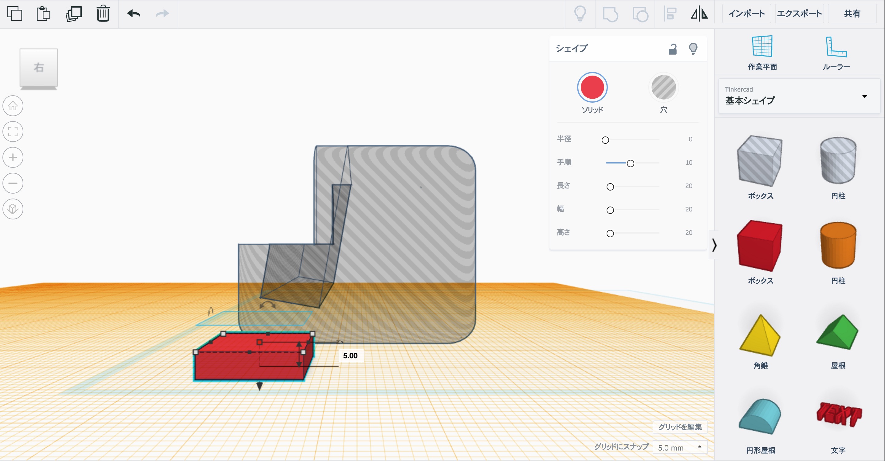885x461 pixels.
Task: Click the copy icon in the toolbar
Action: pyautogui.click(x=15, y=14)
